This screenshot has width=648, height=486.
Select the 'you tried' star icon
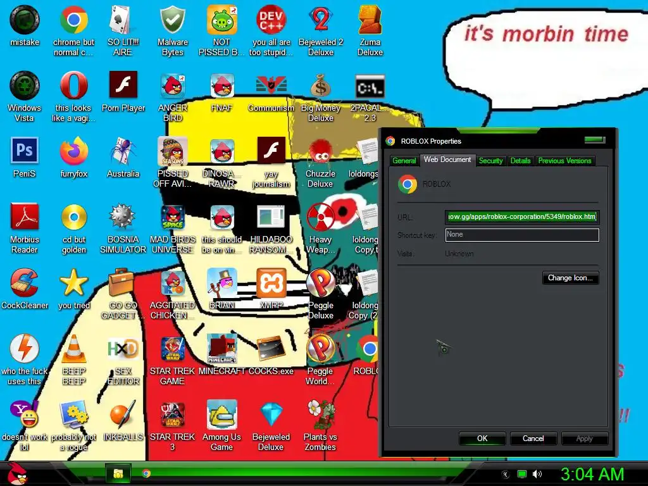(73, 282)
